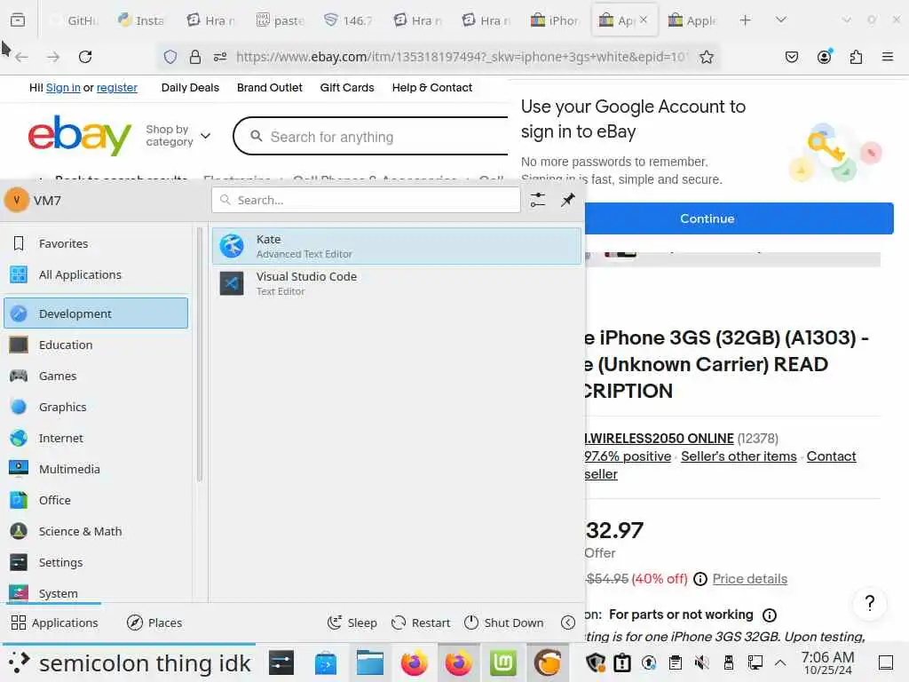
Task: Click the network tray icon
Action: click(755, 662)
